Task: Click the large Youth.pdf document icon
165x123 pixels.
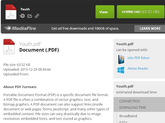Action: coord(9,47)
